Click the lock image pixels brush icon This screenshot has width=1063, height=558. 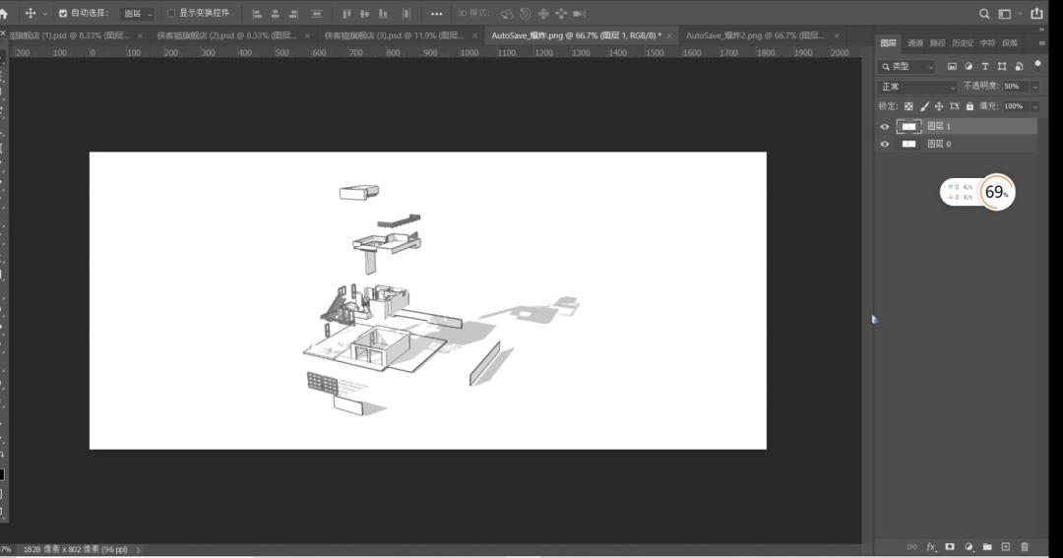[x=924, y=106]
